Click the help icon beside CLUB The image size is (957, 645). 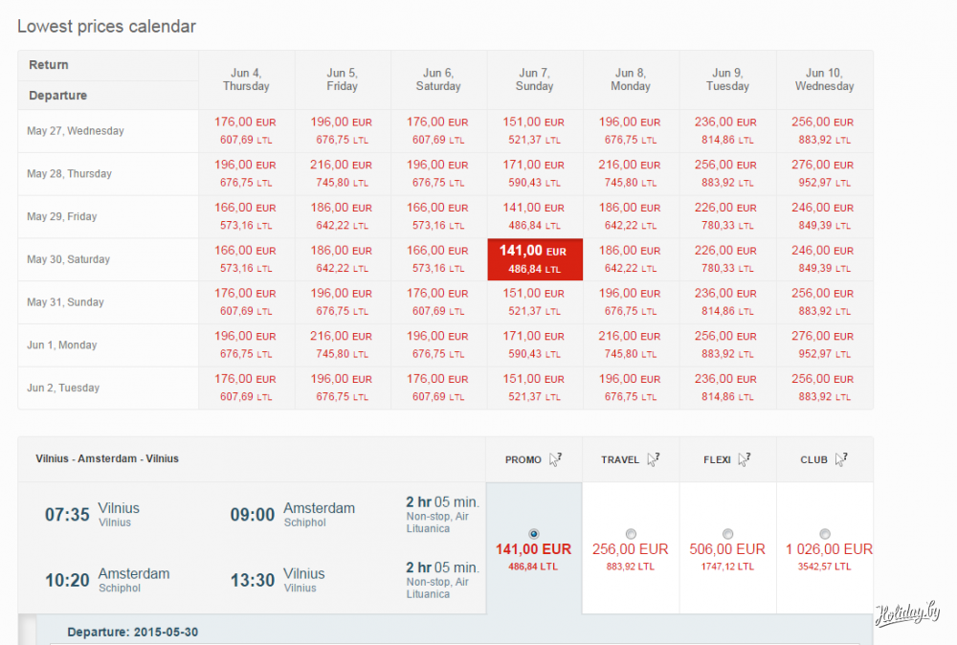click(x=840, y=459)
